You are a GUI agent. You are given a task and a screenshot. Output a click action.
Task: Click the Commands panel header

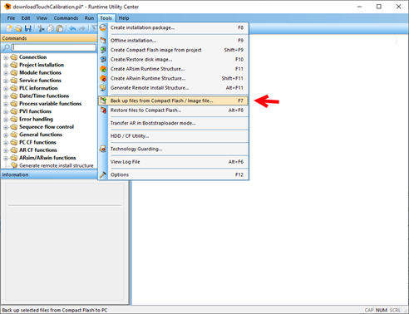pos(49,38)
